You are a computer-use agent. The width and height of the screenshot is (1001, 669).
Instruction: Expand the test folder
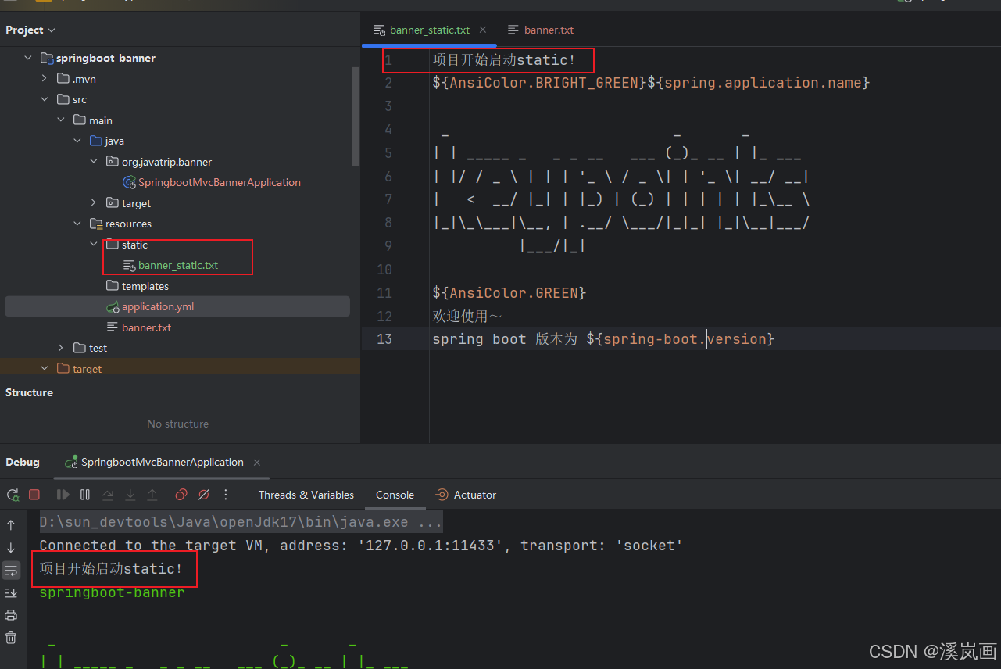point(61,348)
